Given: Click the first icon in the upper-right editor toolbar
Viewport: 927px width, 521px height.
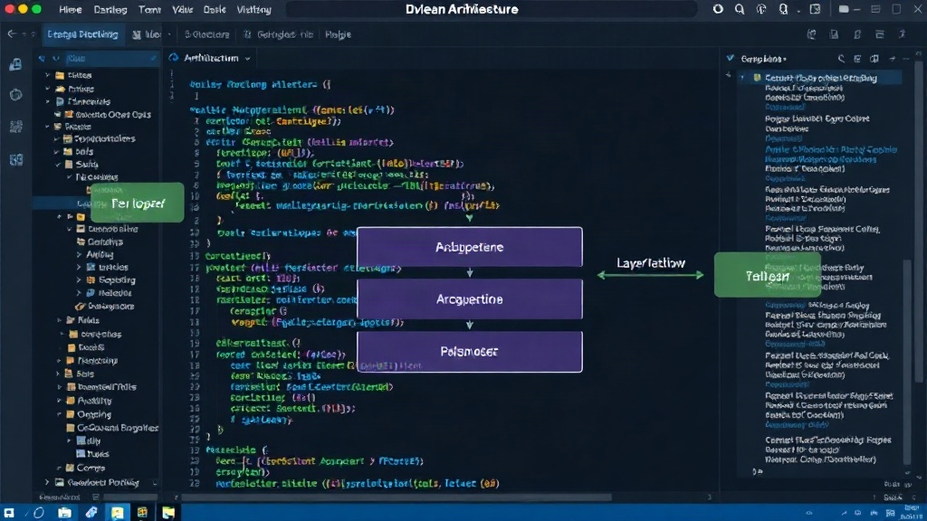Looking at the screenshot, I should [x=812, y=35].
